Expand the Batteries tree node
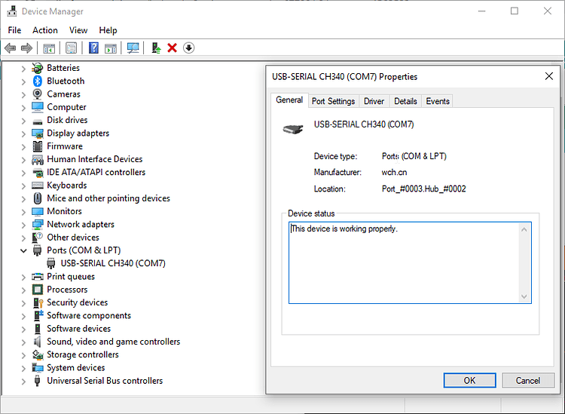The width and height of the screenshot is (565, 414). [x=24, y=68]
